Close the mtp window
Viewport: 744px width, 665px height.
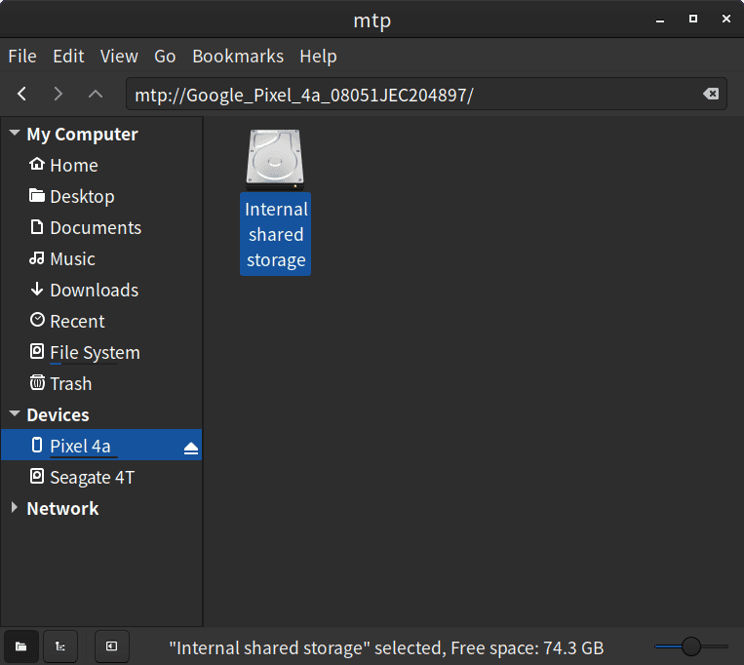tap(726, 19)
